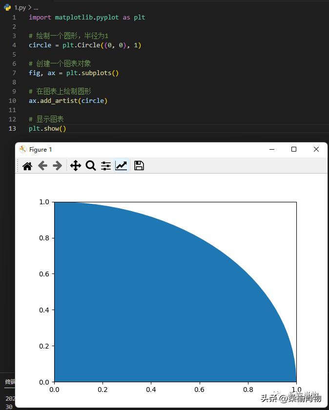Expand the ellipsis breadcrumb after 1.py

pyautogui.click(x=36, y=7)
